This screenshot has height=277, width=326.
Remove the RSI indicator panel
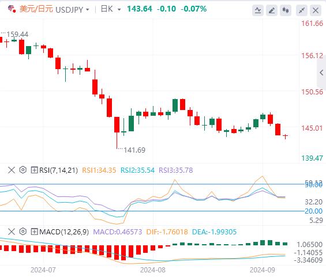[x=12, y=170]
